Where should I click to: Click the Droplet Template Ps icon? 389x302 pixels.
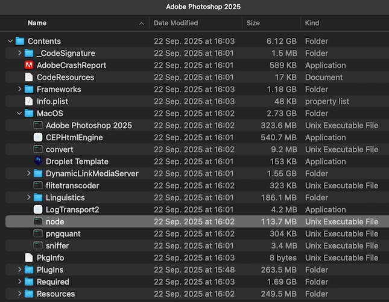point(38,161)
